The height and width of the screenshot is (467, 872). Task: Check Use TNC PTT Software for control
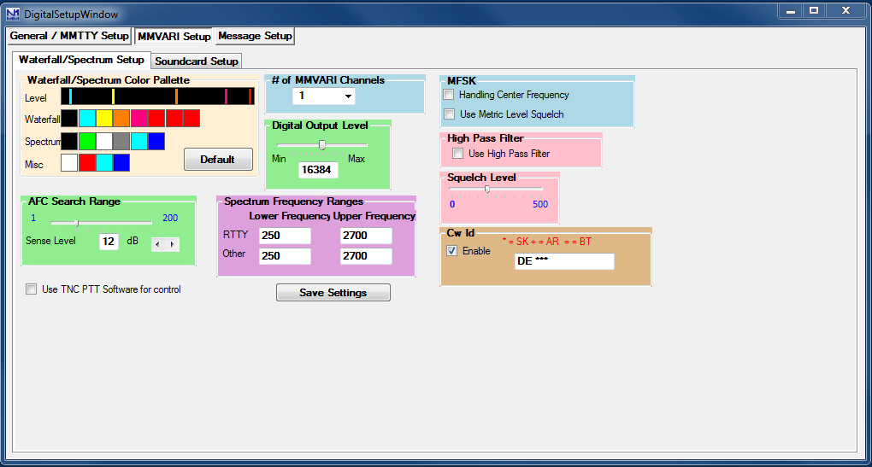tap(31, 289)
